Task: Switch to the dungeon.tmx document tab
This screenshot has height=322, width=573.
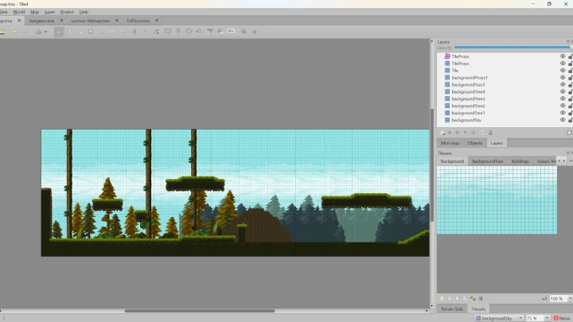Action: 41,21
